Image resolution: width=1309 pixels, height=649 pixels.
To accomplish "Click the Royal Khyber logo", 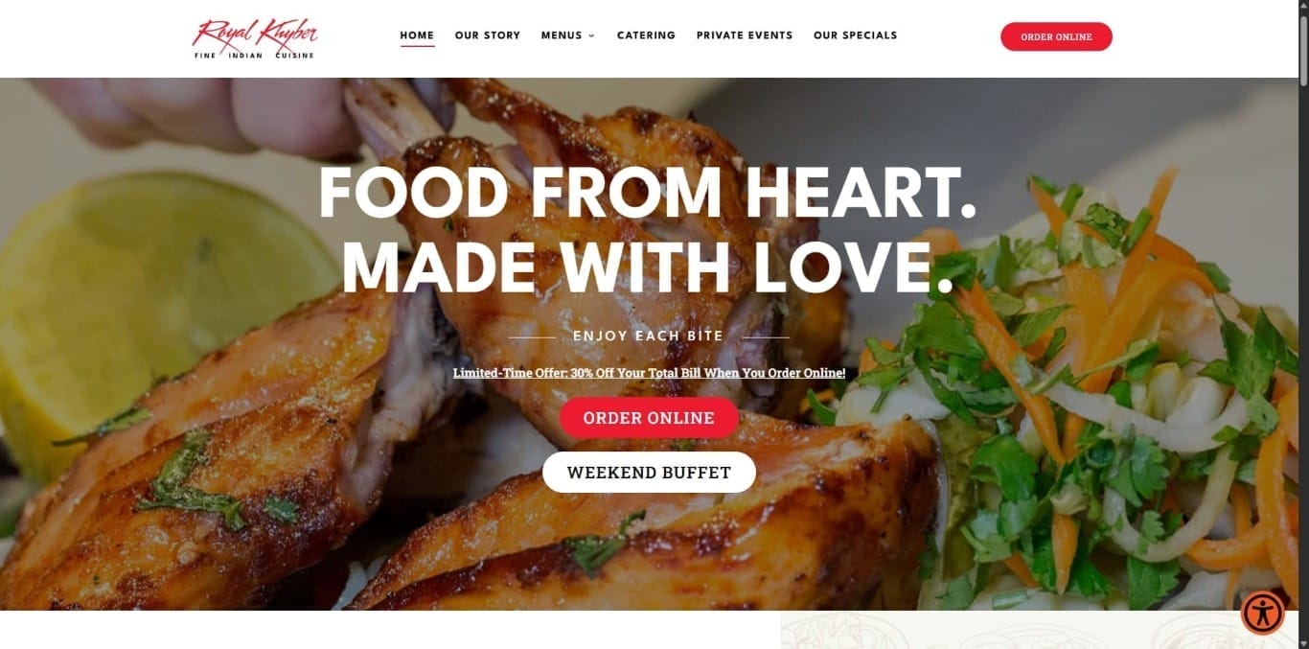I will 254,38.
